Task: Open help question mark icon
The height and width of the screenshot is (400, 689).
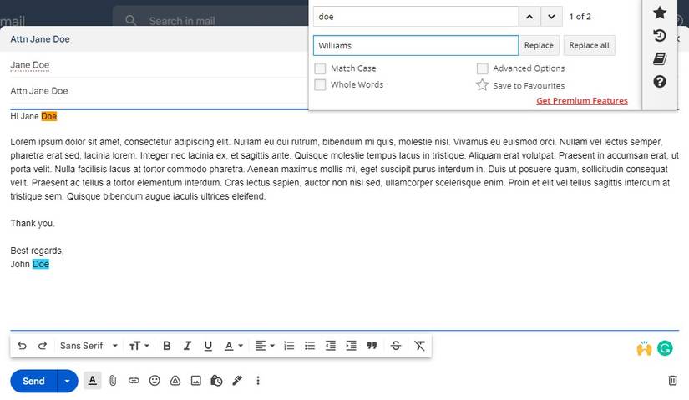Action: [660, 81]
